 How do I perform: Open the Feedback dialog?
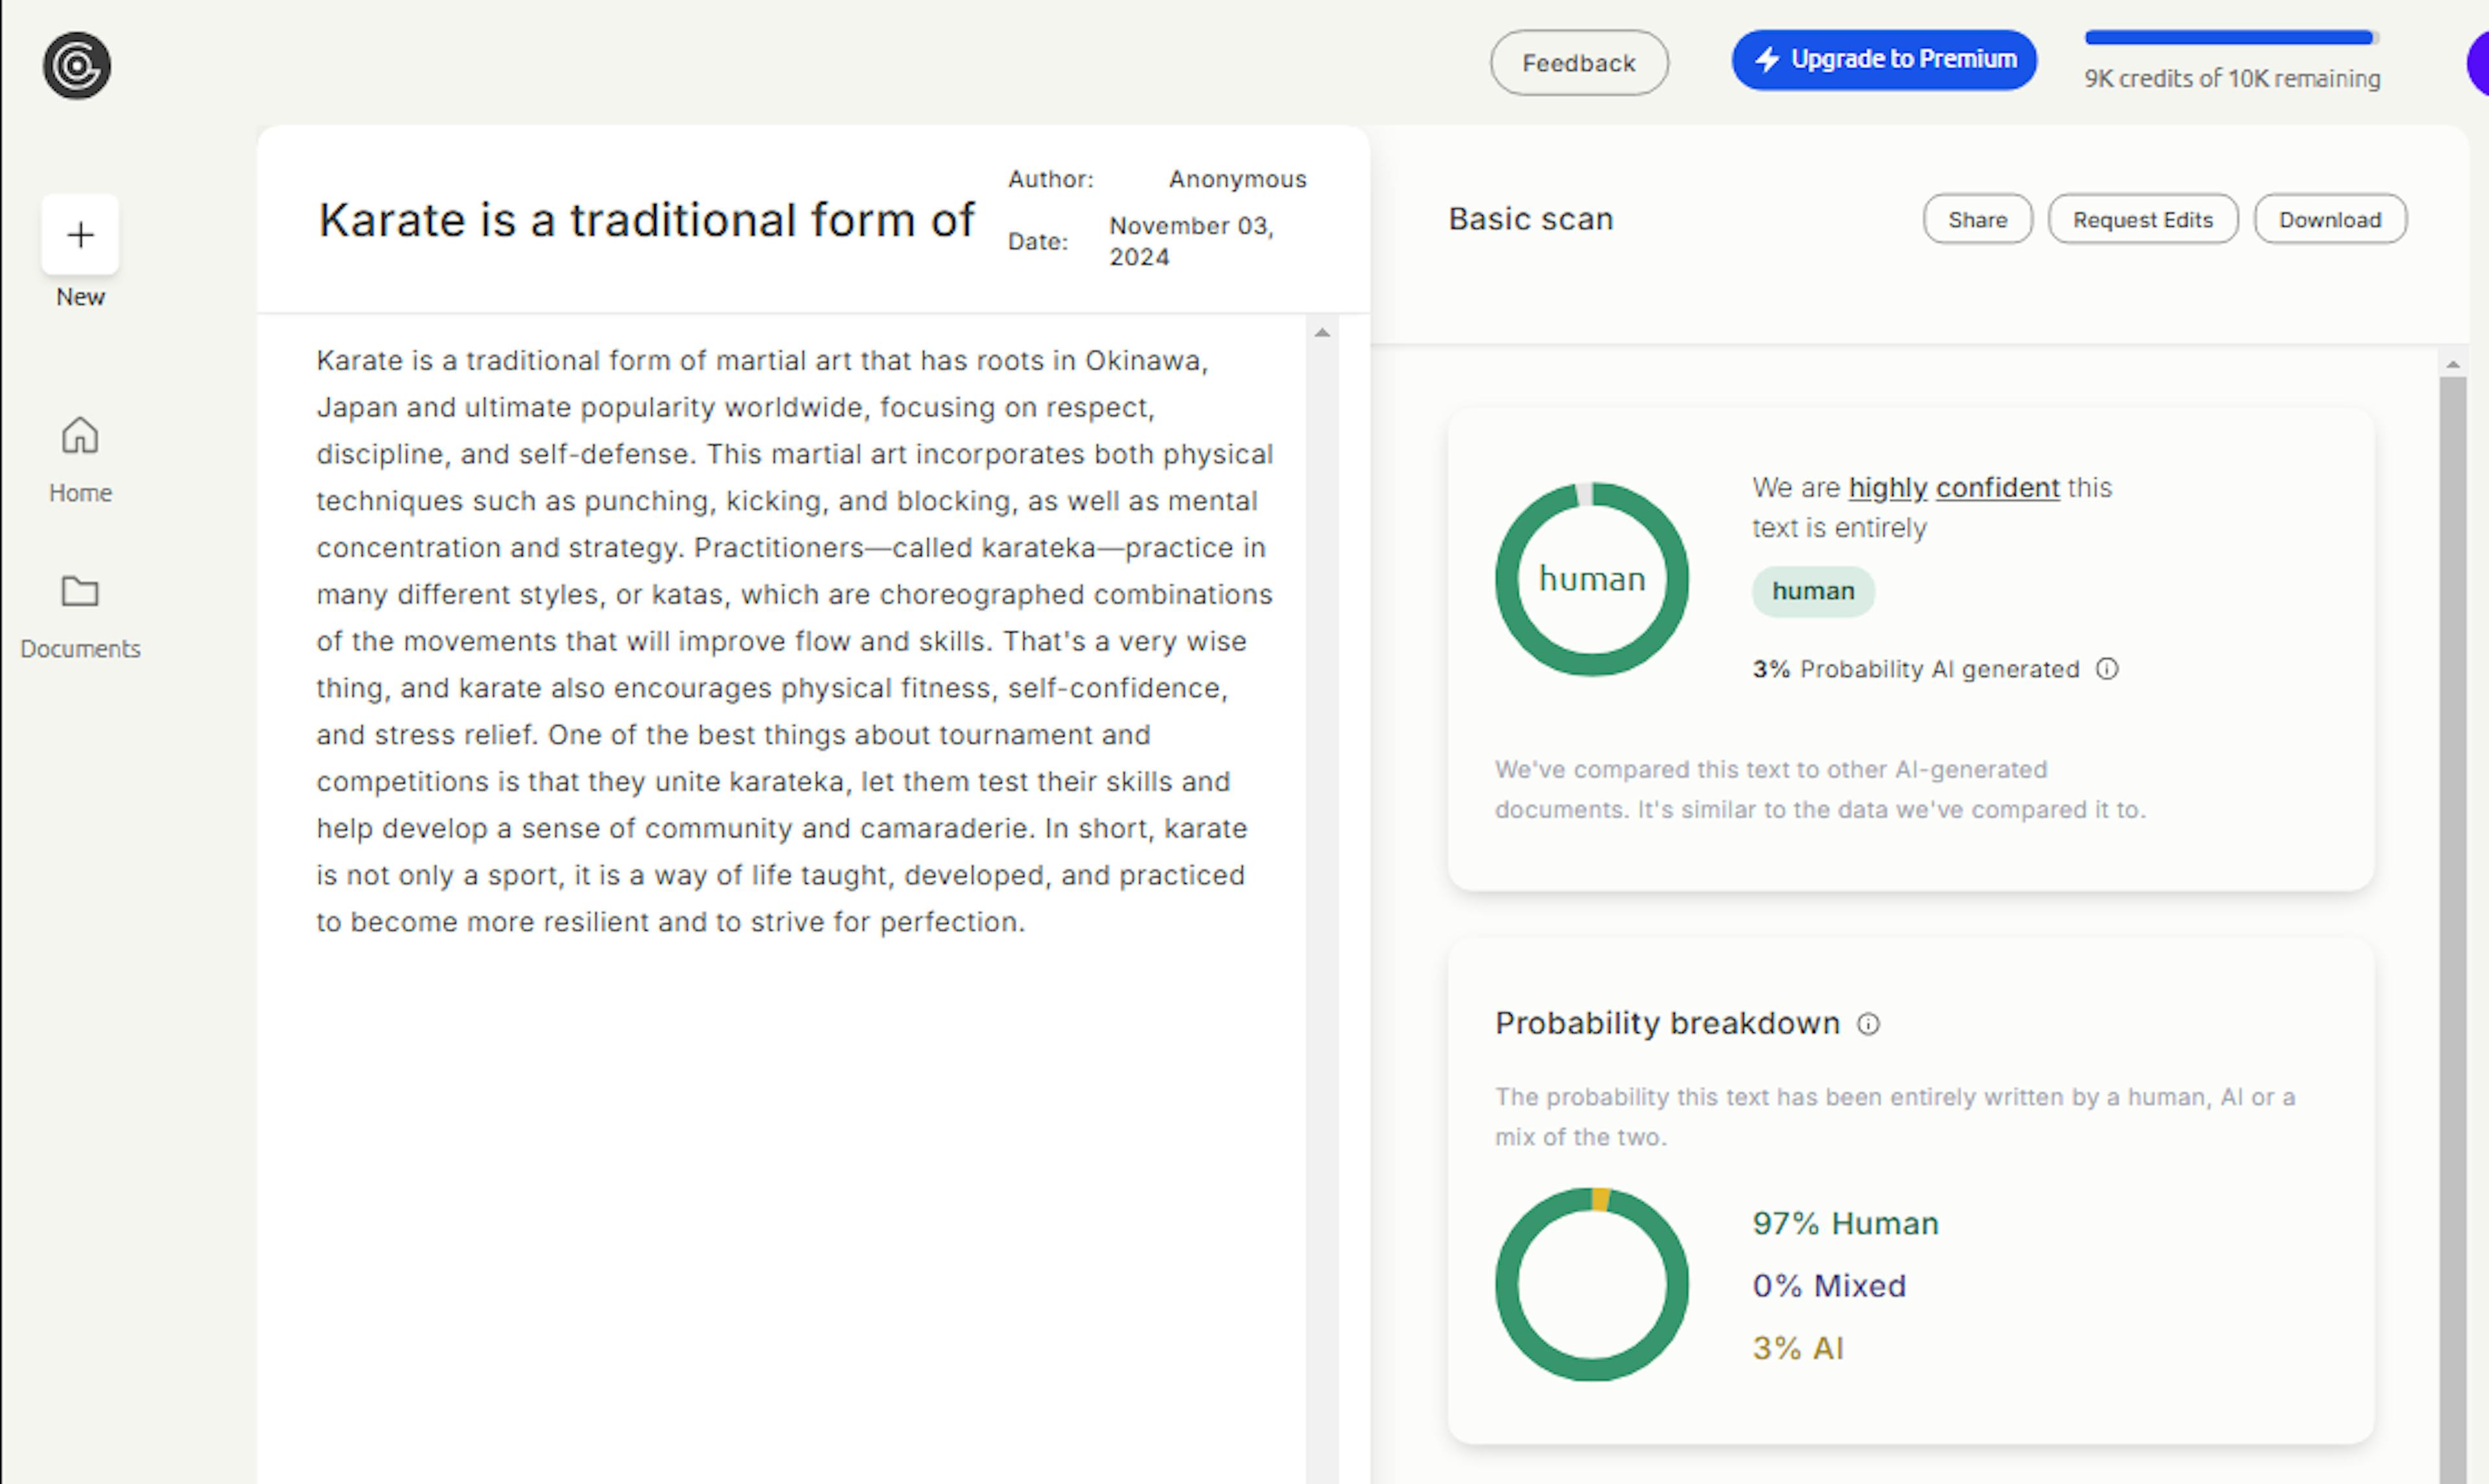pyautogui.click(x=1578, y=62)
